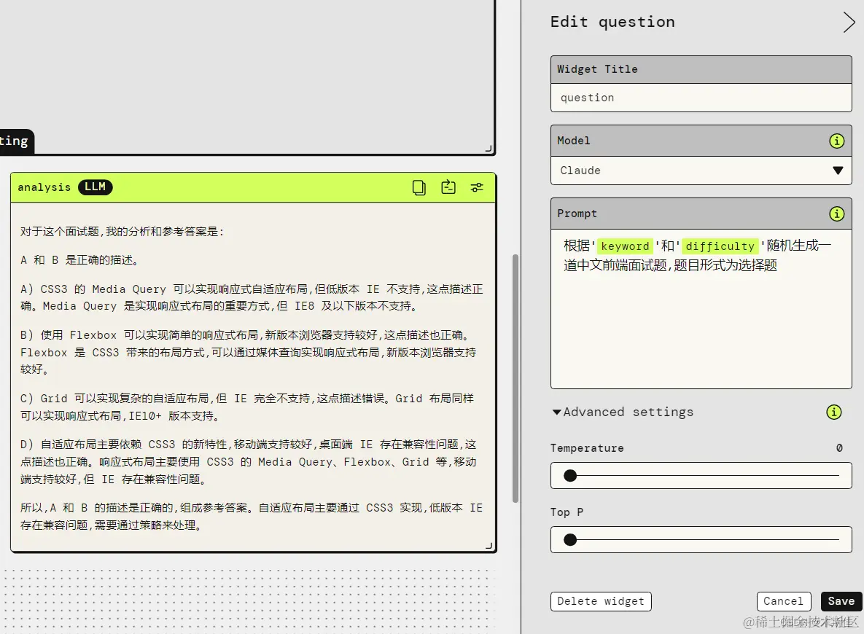Click the concluding paragraph starting '所以,A 和 B'
The width and height of the screenshot is (864, 634).
pyautogui.click(x=252, y=516)
